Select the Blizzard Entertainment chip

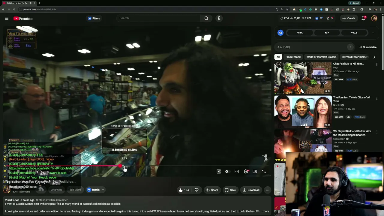pyautogui.click(x=355, y=57)
